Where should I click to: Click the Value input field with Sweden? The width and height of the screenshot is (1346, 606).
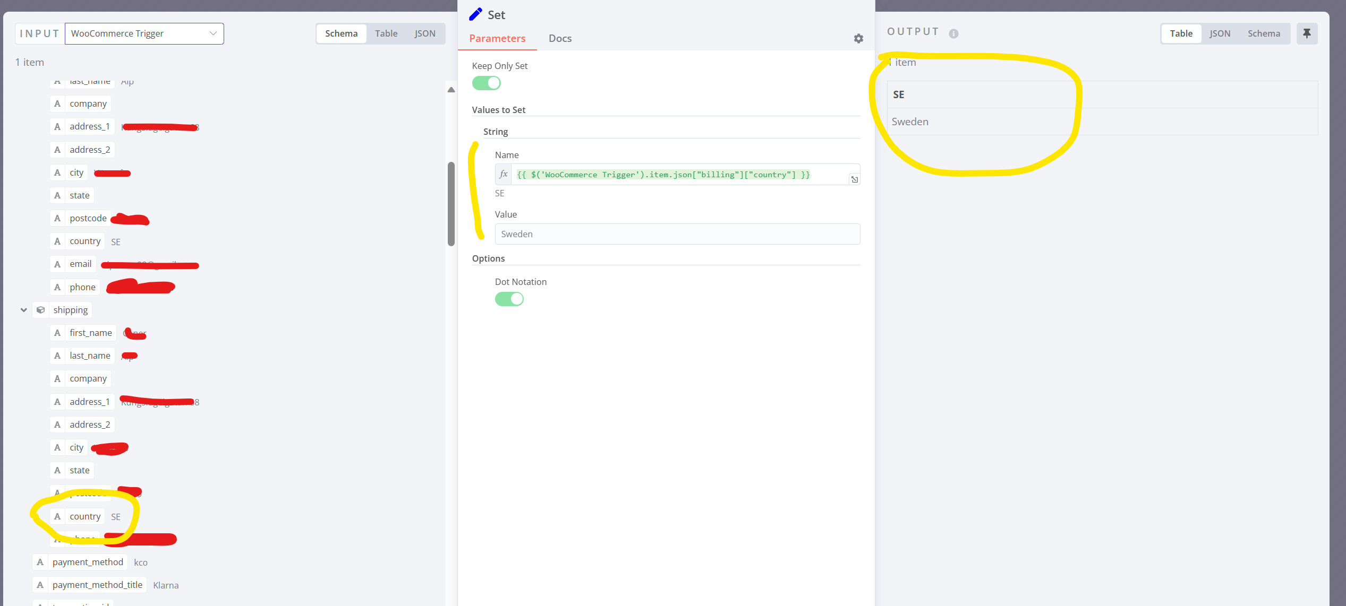tap(677, 234)
